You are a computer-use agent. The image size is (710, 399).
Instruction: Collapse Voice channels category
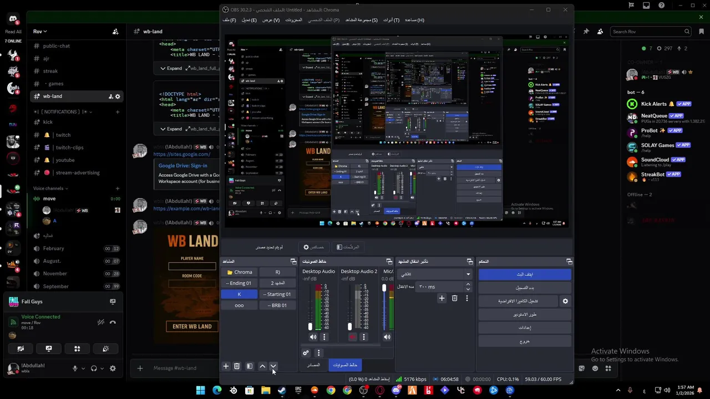click(51, 188)
